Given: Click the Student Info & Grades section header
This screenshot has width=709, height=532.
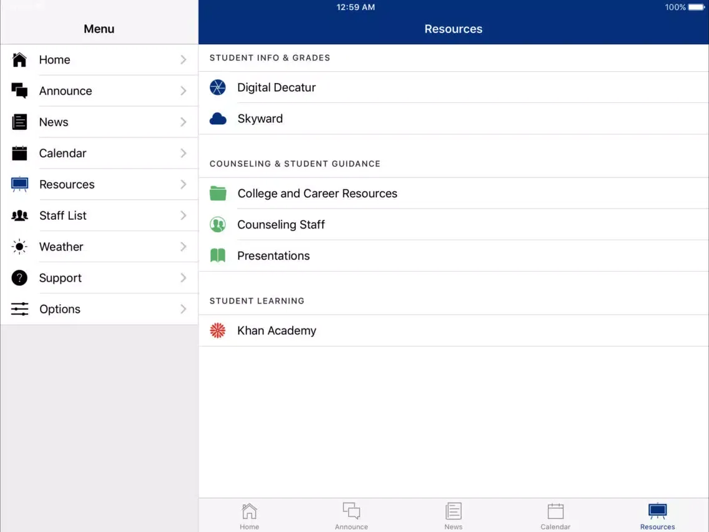Looking at the screenshot, I should (270, 58).
